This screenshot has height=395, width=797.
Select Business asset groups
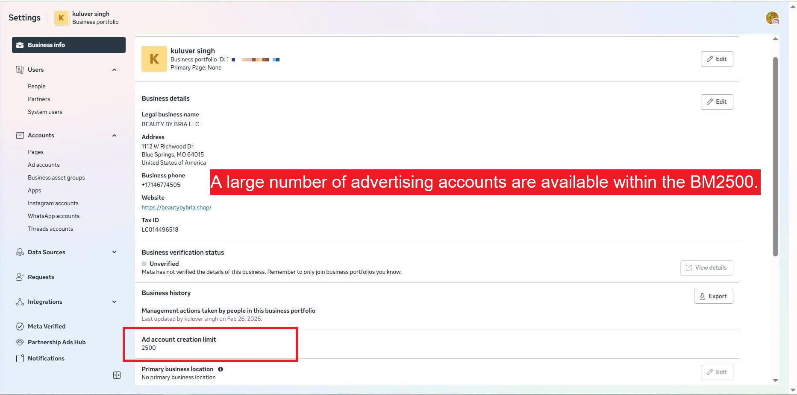click(x=56, y=177)
